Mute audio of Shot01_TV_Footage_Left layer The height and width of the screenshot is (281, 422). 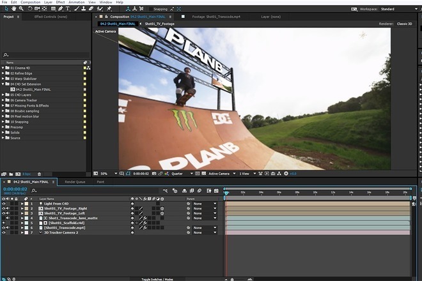pos(8,213)
